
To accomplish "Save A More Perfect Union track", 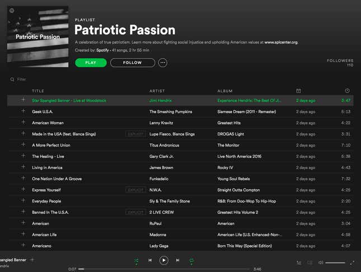I will tap(24, 144).
